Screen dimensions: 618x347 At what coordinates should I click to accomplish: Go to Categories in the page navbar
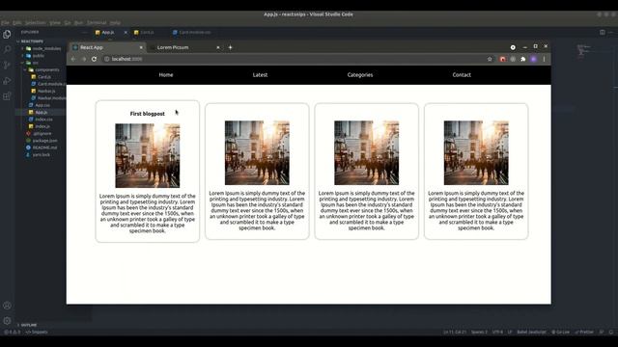(x=360, y=75)
